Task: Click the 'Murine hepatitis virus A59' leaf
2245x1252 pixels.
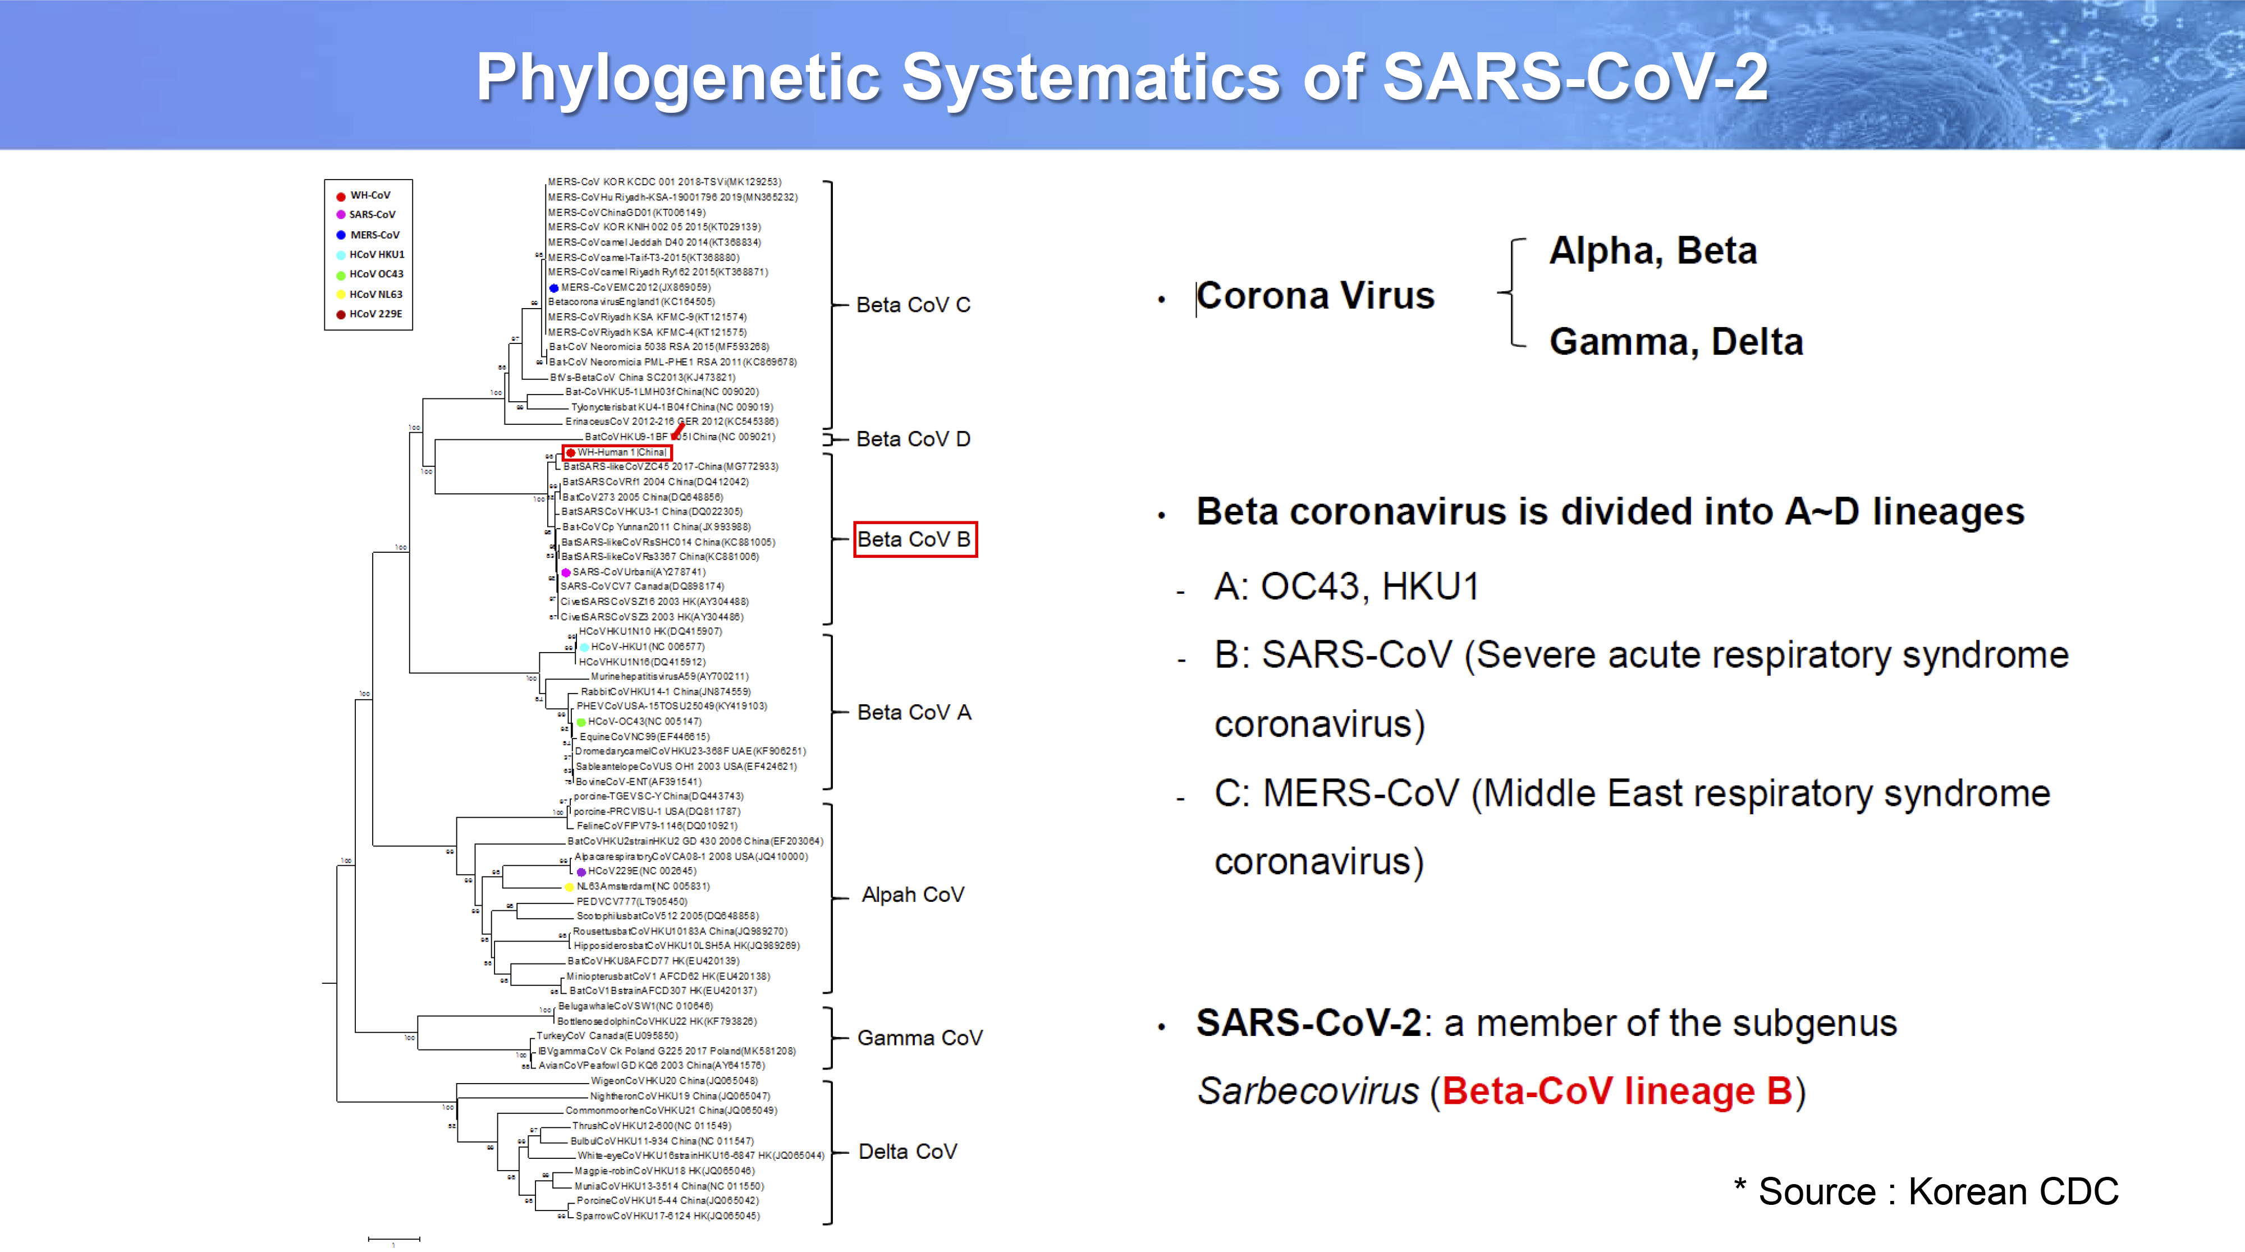Action: (670, 676)
